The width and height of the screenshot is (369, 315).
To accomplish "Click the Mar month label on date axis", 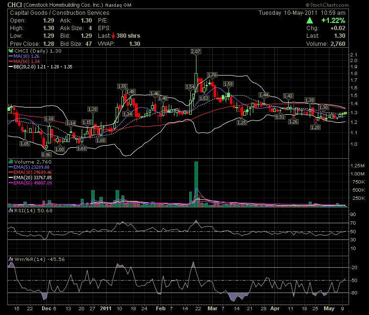I will pos(213,308).
